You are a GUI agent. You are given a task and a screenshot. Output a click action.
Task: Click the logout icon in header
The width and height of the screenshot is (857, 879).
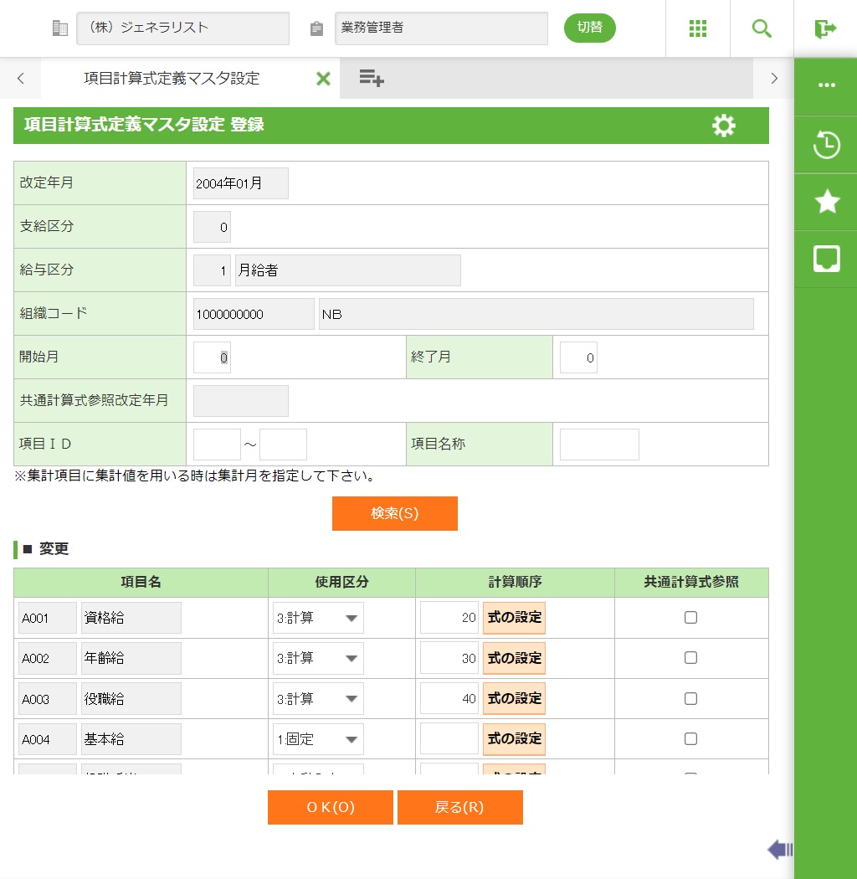pyautogui.click(x=825, y=28)
